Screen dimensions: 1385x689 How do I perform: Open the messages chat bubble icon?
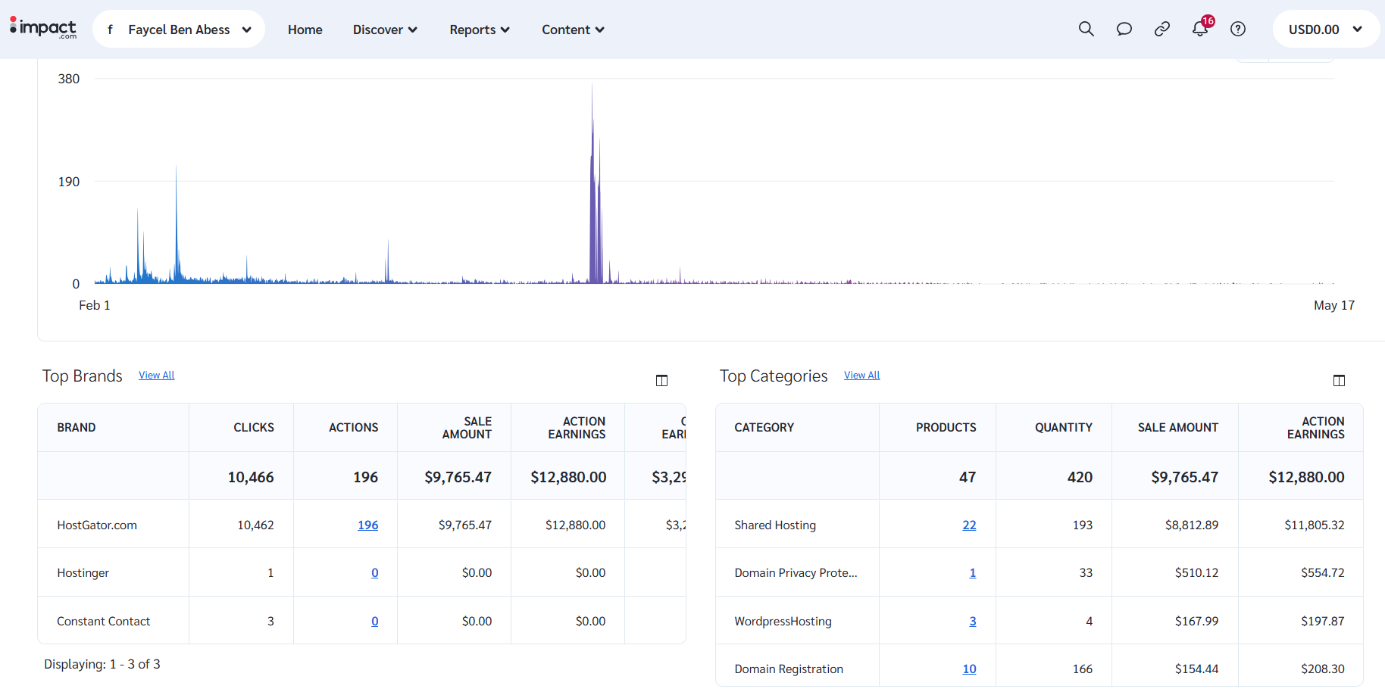coord(1124,29)
